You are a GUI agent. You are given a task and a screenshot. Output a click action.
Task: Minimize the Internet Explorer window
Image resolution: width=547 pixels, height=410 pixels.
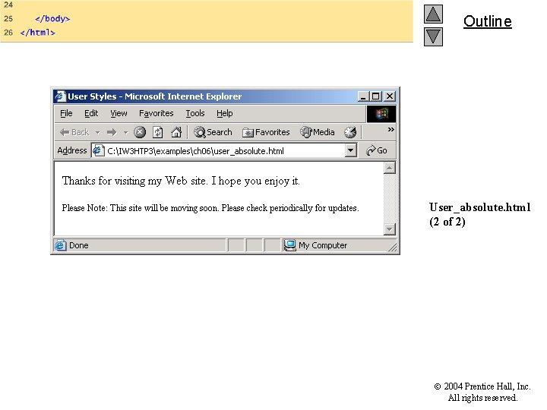363,96
